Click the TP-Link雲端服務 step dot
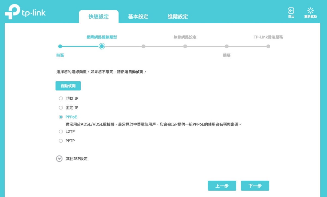Screen dimensions: 327x197 (268, 46)
